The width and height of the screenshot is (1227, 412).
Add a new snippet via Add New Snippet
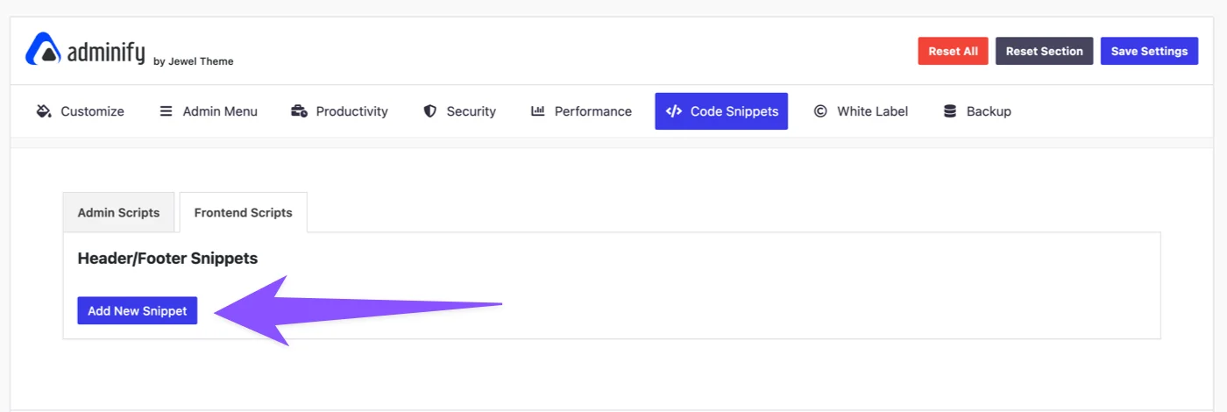pos(138,310)
